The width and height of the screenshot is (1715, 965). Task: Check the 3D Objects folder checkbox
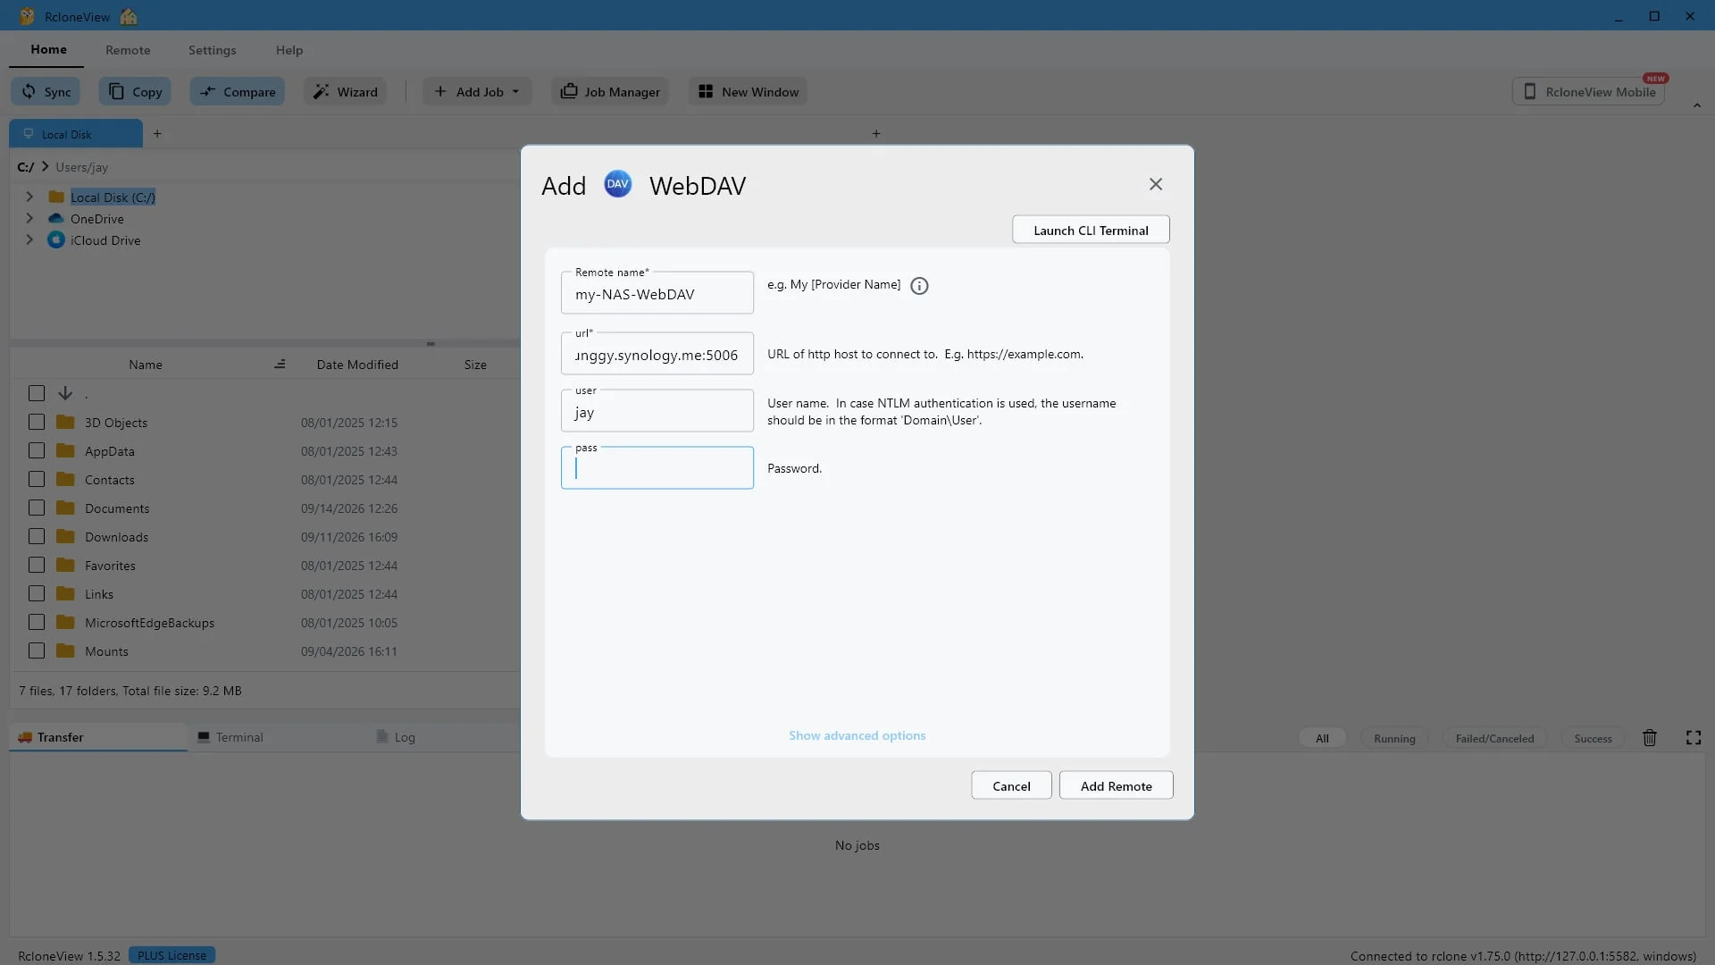[x=37, y=422]
